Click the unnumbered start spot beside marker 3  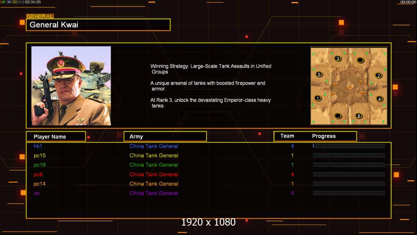click(360, 60)
